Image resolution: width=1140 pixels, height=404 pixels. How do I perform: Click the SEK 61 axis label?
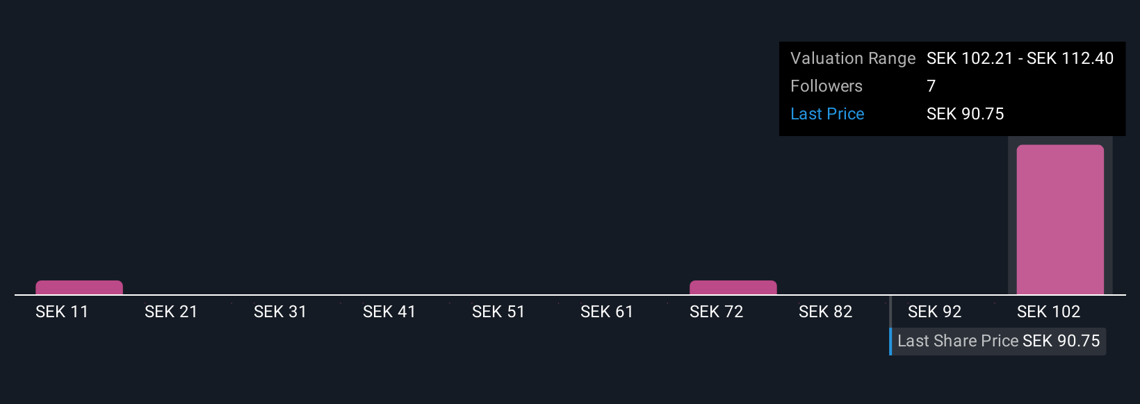coord(607,312)
